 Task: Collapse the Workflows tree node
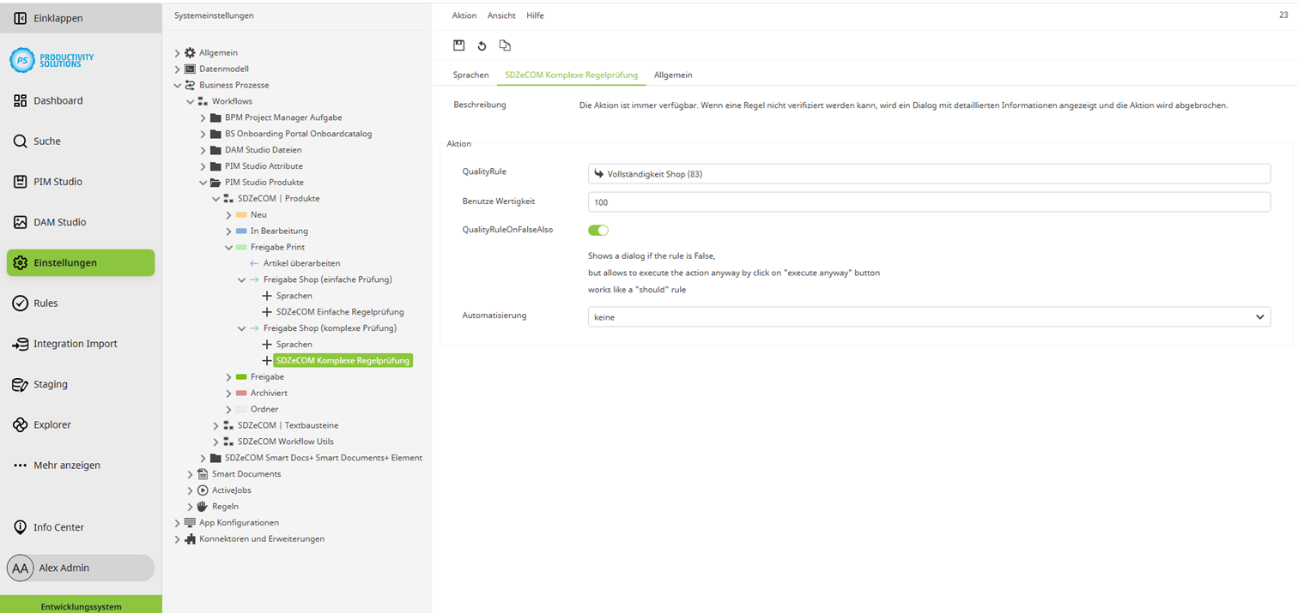(191, 100)
